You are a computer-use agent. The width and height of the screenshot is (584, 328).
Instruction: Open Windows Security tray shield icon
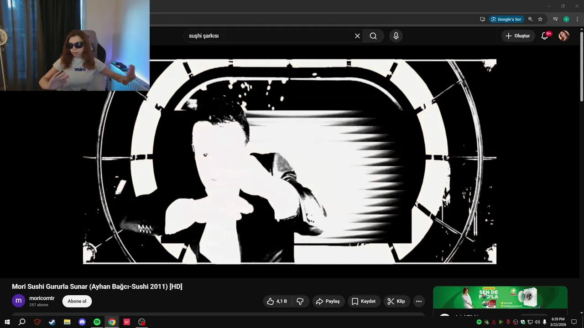tap(523, 322)
